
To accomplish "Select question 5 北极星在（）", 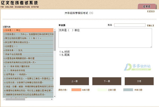I will (28, 46).
